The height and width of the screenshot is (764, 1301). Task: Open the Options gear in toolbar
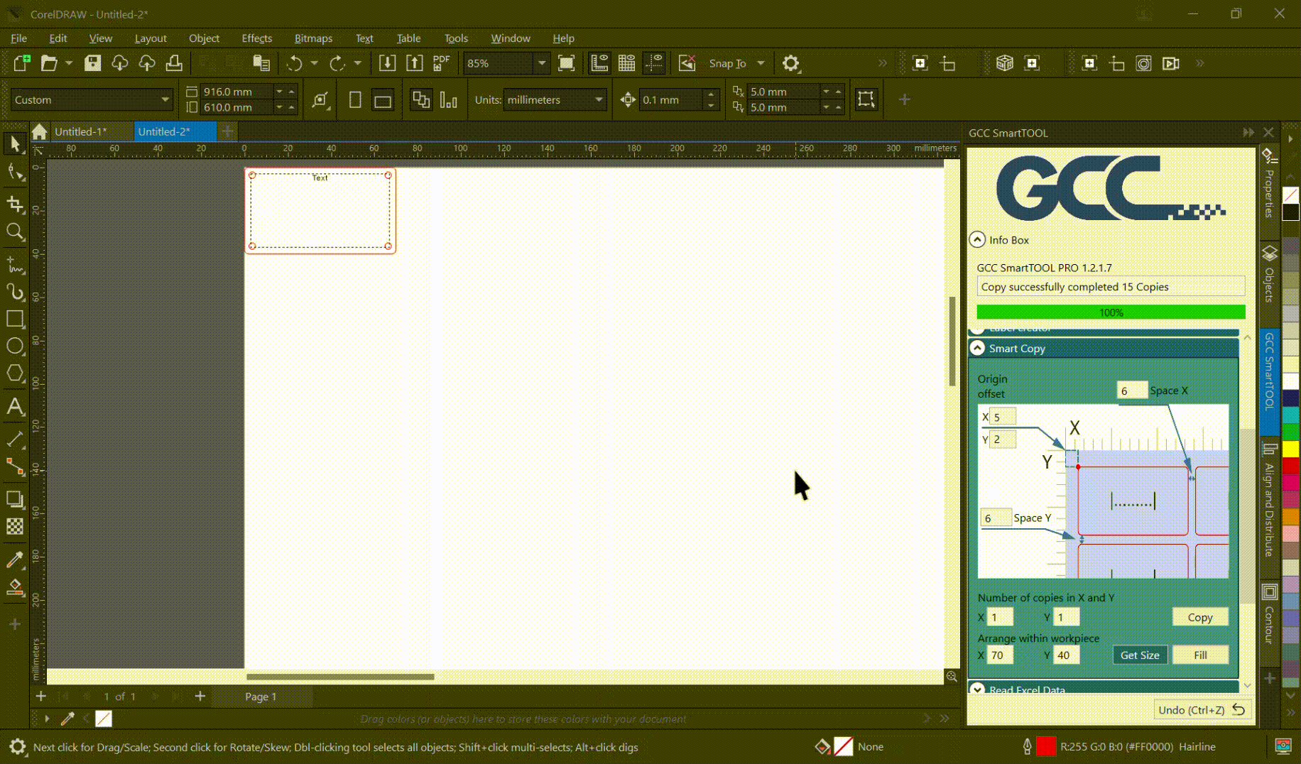click(x=790, y=63)
